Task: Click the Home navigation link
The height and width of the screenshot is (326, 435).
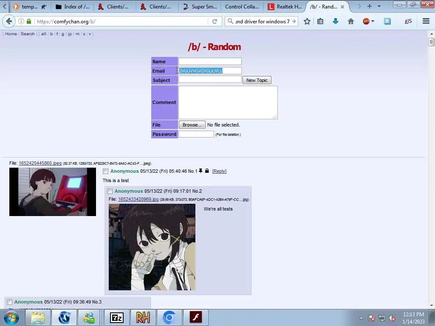Action: [x=11, y=34]
